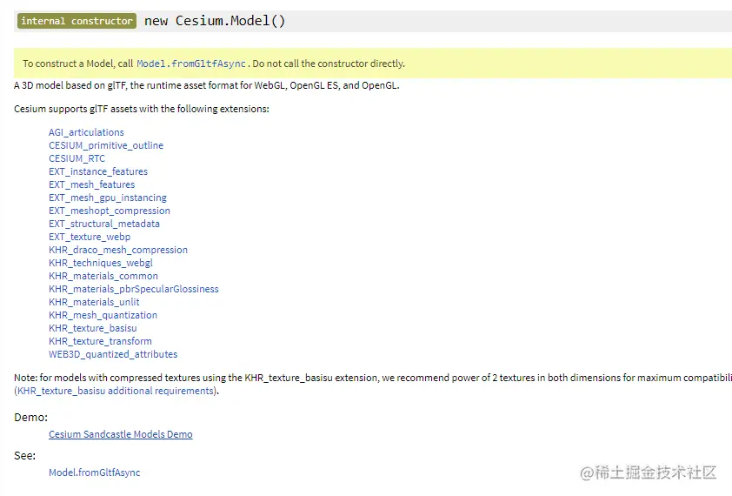This screenshot has height=496, width=732.
Task: Open the EXT_mesh_features extension link
Action: tap(91, 184)
